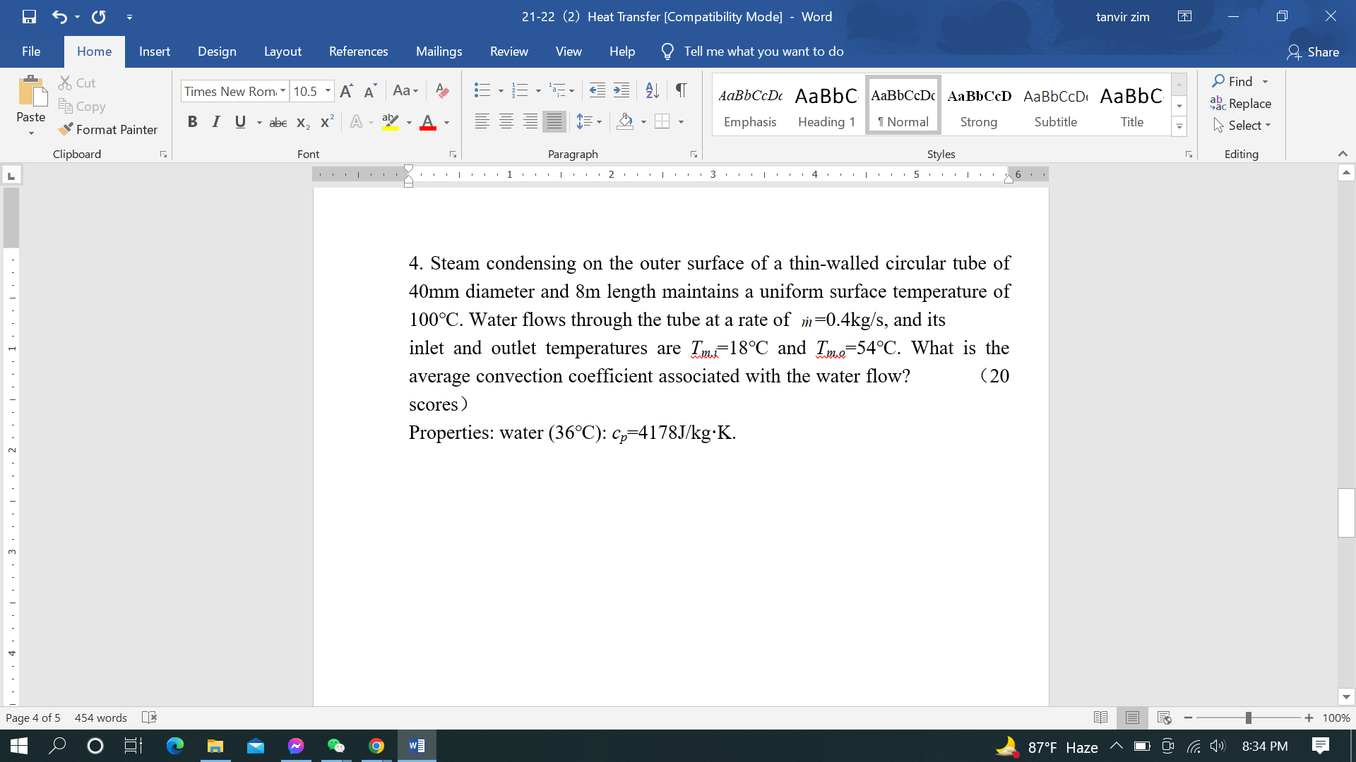Open the font name dropdown
Image resolution: width=1356 pixels, height=762 pixels.
pyautogui.click(x=282, y=91)
